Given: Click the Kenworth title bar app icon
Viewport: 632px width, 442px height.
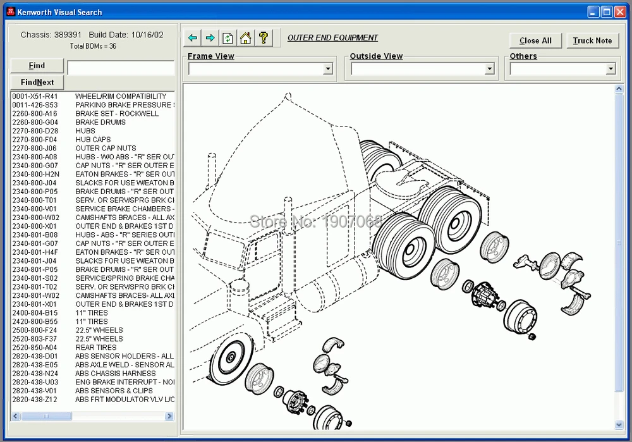Looking at the screenshot, I should coord(11,11).
